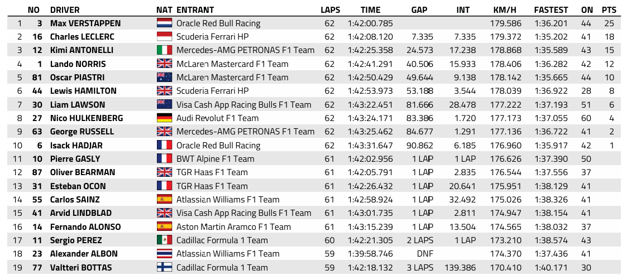627x280 pixels.
Task: Click the Netherlands flag beside Max Verstappen
Action: coord(164,23)
